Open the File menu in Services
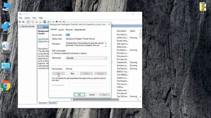211x118 pixels. (x=20, y=18)
